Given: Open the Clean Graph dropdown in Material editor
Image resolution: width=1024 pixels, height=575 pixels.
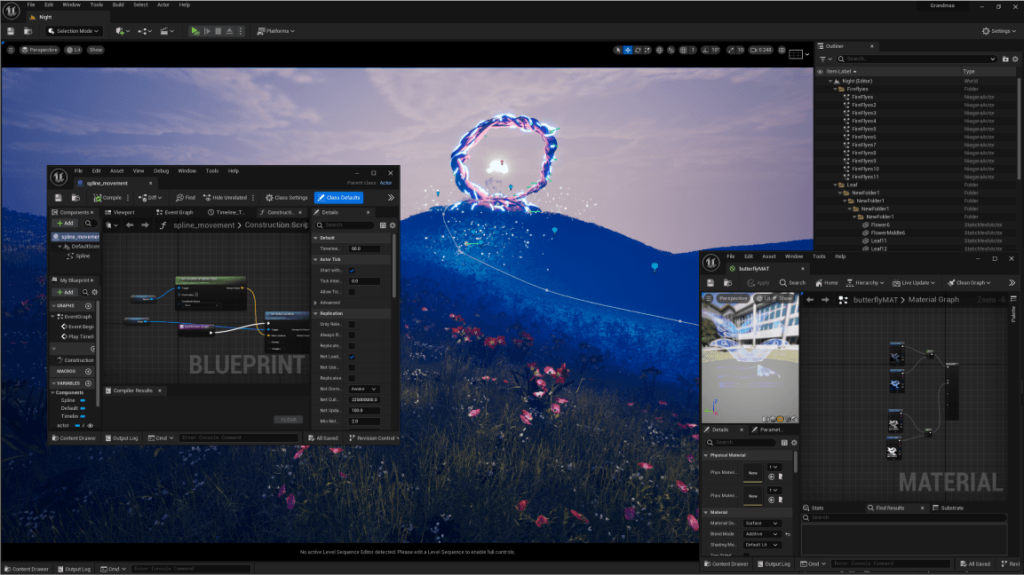Looking at the screenshot, I should pyautogui.click(x=969, y=282).
